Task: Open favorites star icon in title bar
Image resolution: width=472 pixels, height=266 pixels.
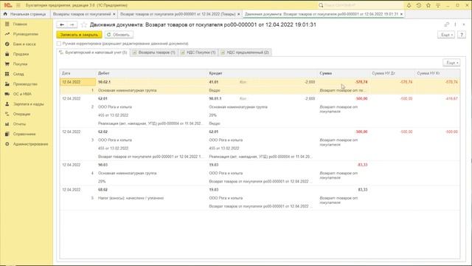Action: click(428, 5)
